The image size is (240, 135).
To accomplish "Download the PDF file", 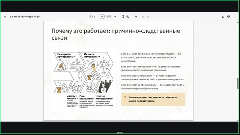I will point(223,16).
